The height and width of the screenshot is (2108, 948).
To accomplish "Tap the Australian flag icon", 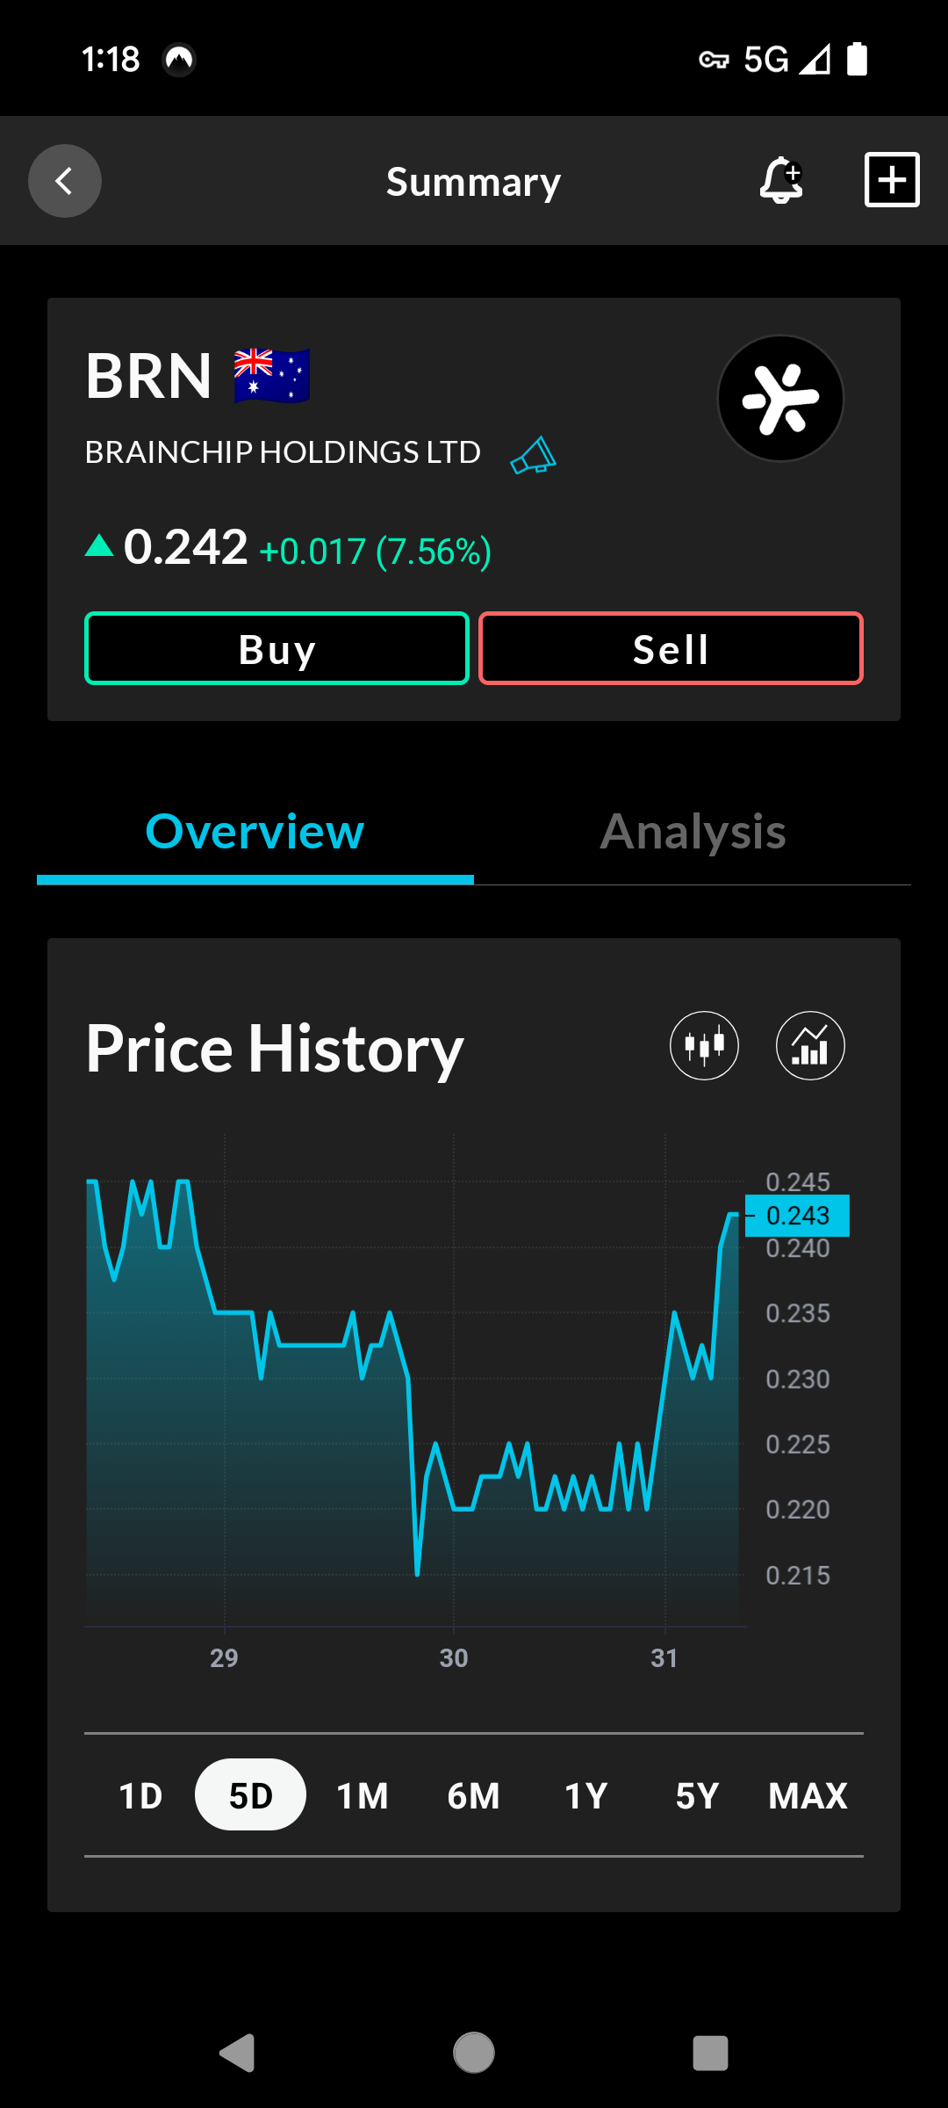I will tap(272, 376).
